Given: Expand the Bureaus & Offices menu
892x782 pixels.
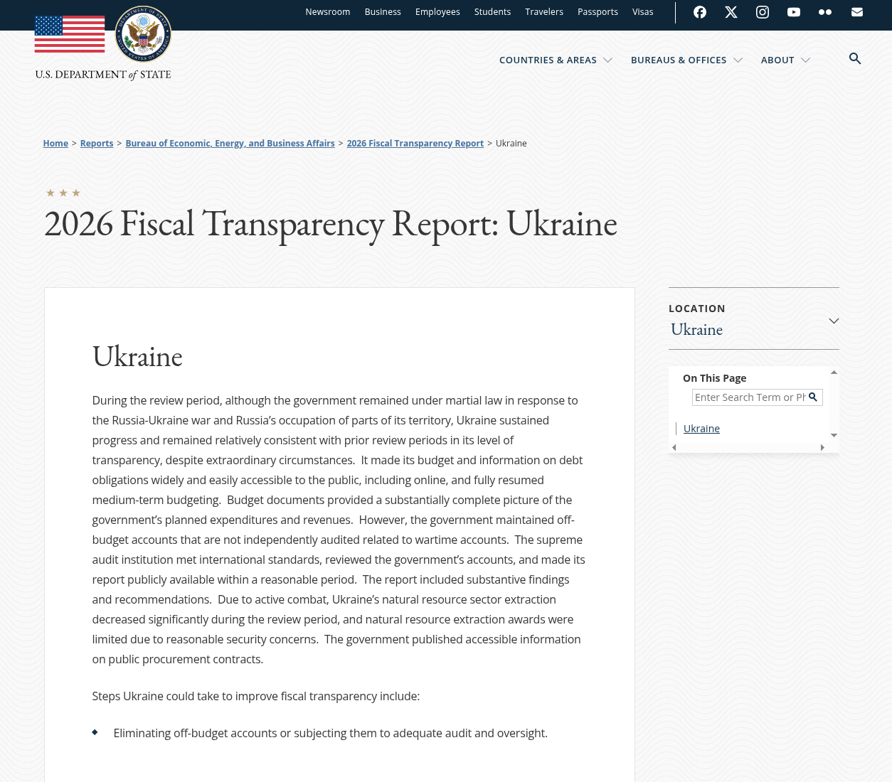Looking at the screenshot, I should [686, 60].
